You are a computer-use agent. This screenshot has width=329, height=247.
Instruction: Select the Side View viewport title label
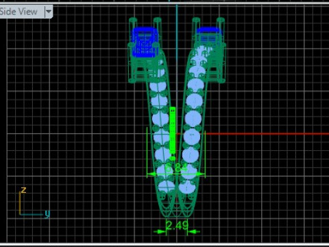[x=19, y=12]
